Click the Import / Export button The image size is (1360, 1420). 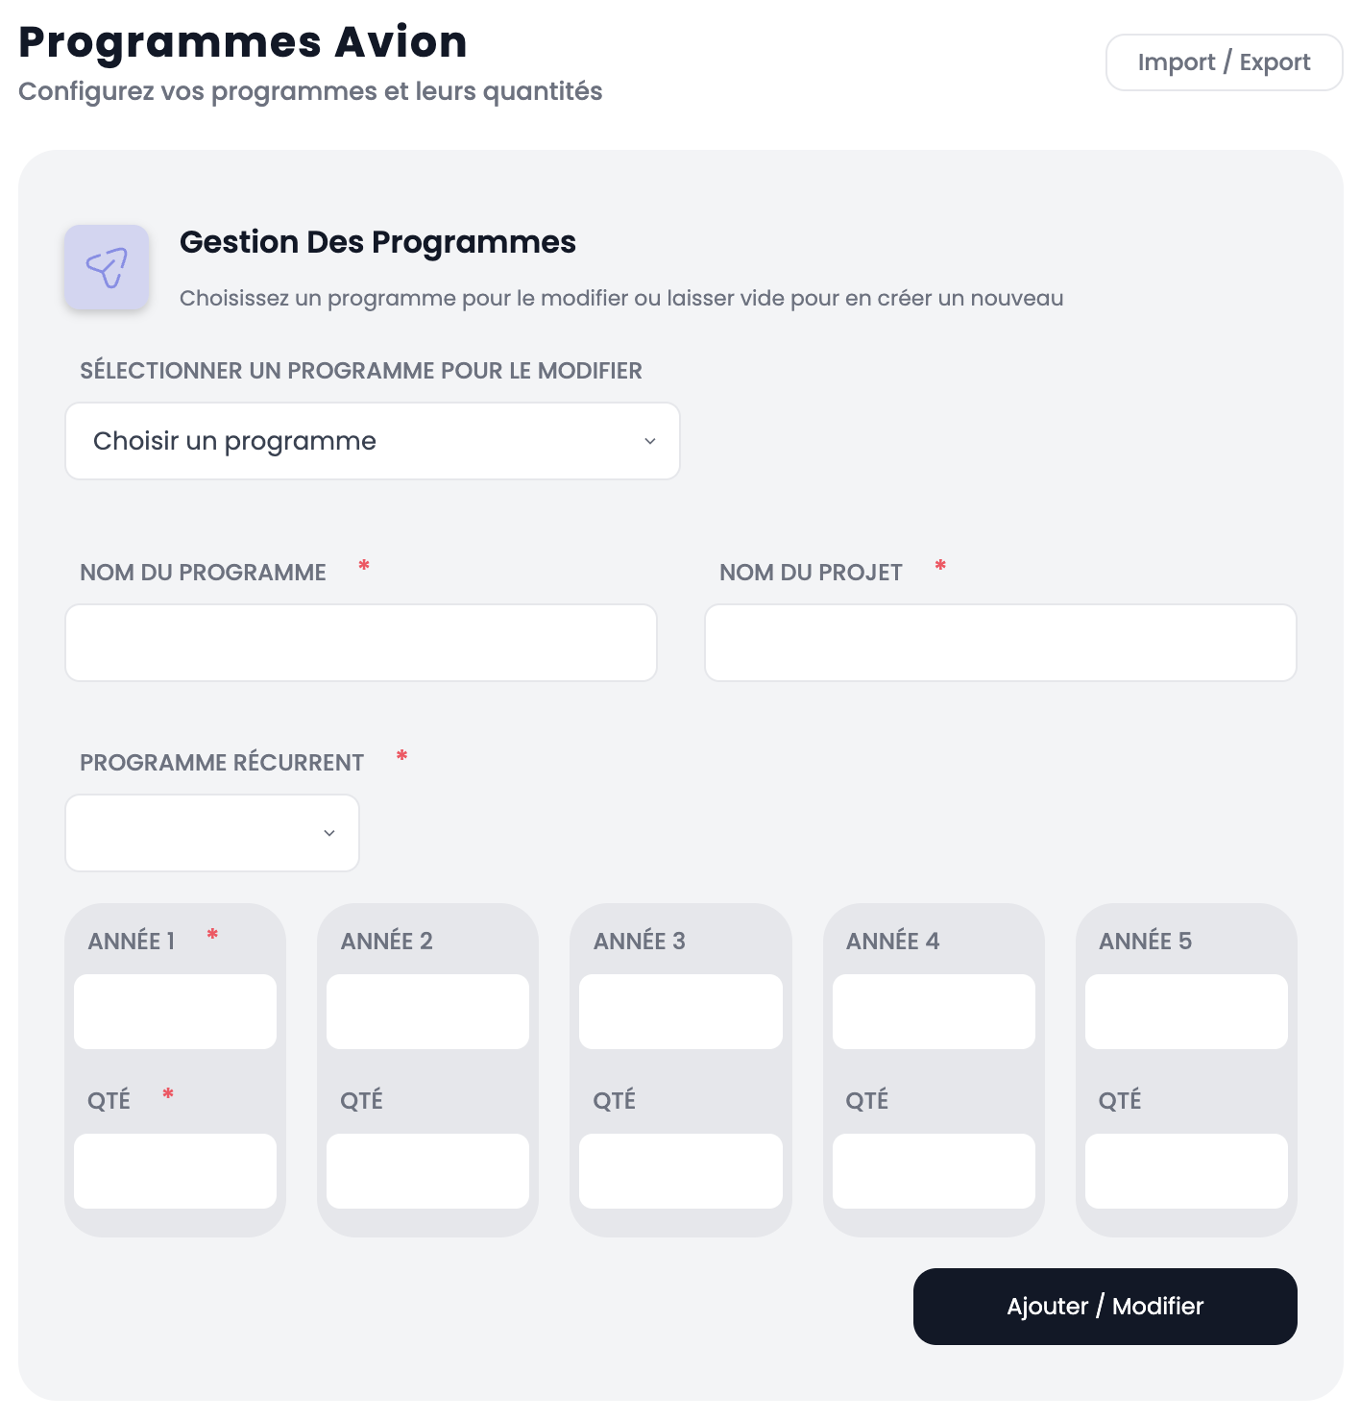point(1224,61)
